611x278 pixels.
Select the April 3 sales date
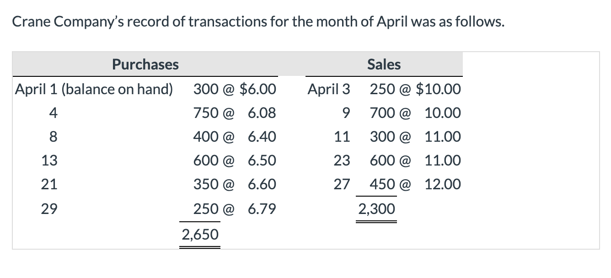point(329,89)
